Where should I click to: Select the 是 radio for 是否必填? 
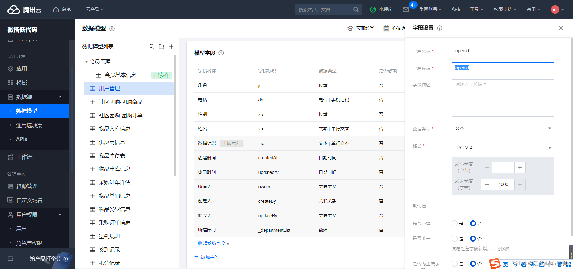454,223
